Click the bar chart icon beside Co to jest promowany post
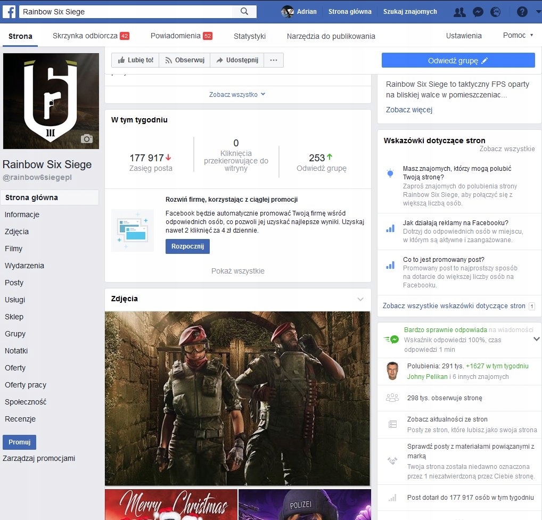The height and width of the screenshot is (520, 542). (390, 266)
